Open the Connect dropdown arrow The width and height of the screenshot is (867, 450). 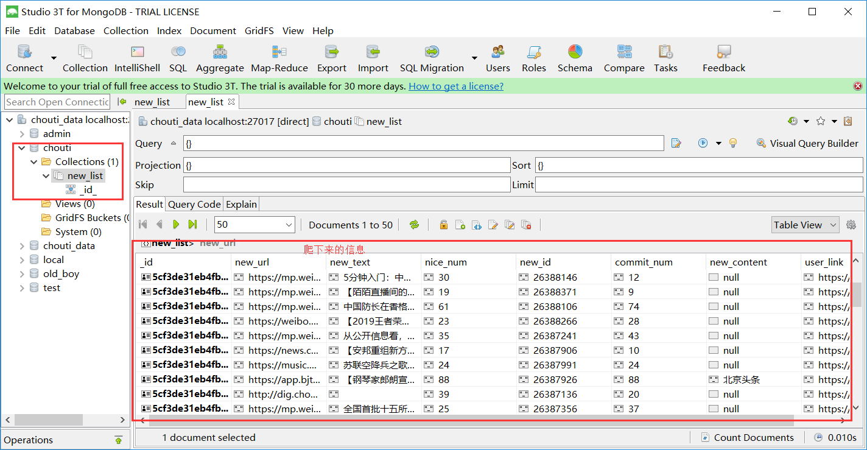pyautogui.click(x=54, y=58)
